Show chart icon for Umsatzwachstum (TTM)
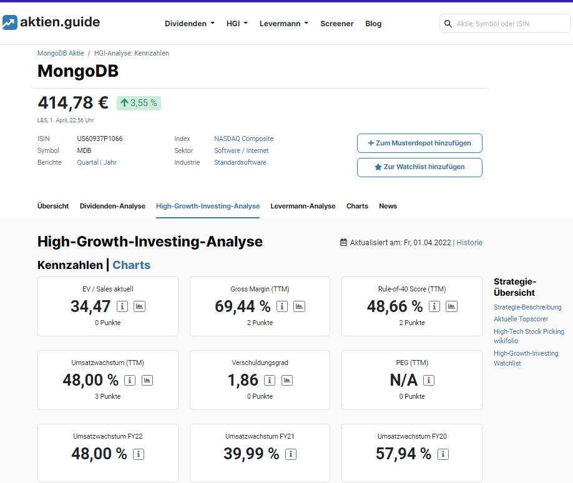The image size is (573, 483). [x=147, y=380]
